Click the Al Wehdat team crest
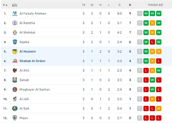This screenshot has width=172, height=123. click(15, 32)
